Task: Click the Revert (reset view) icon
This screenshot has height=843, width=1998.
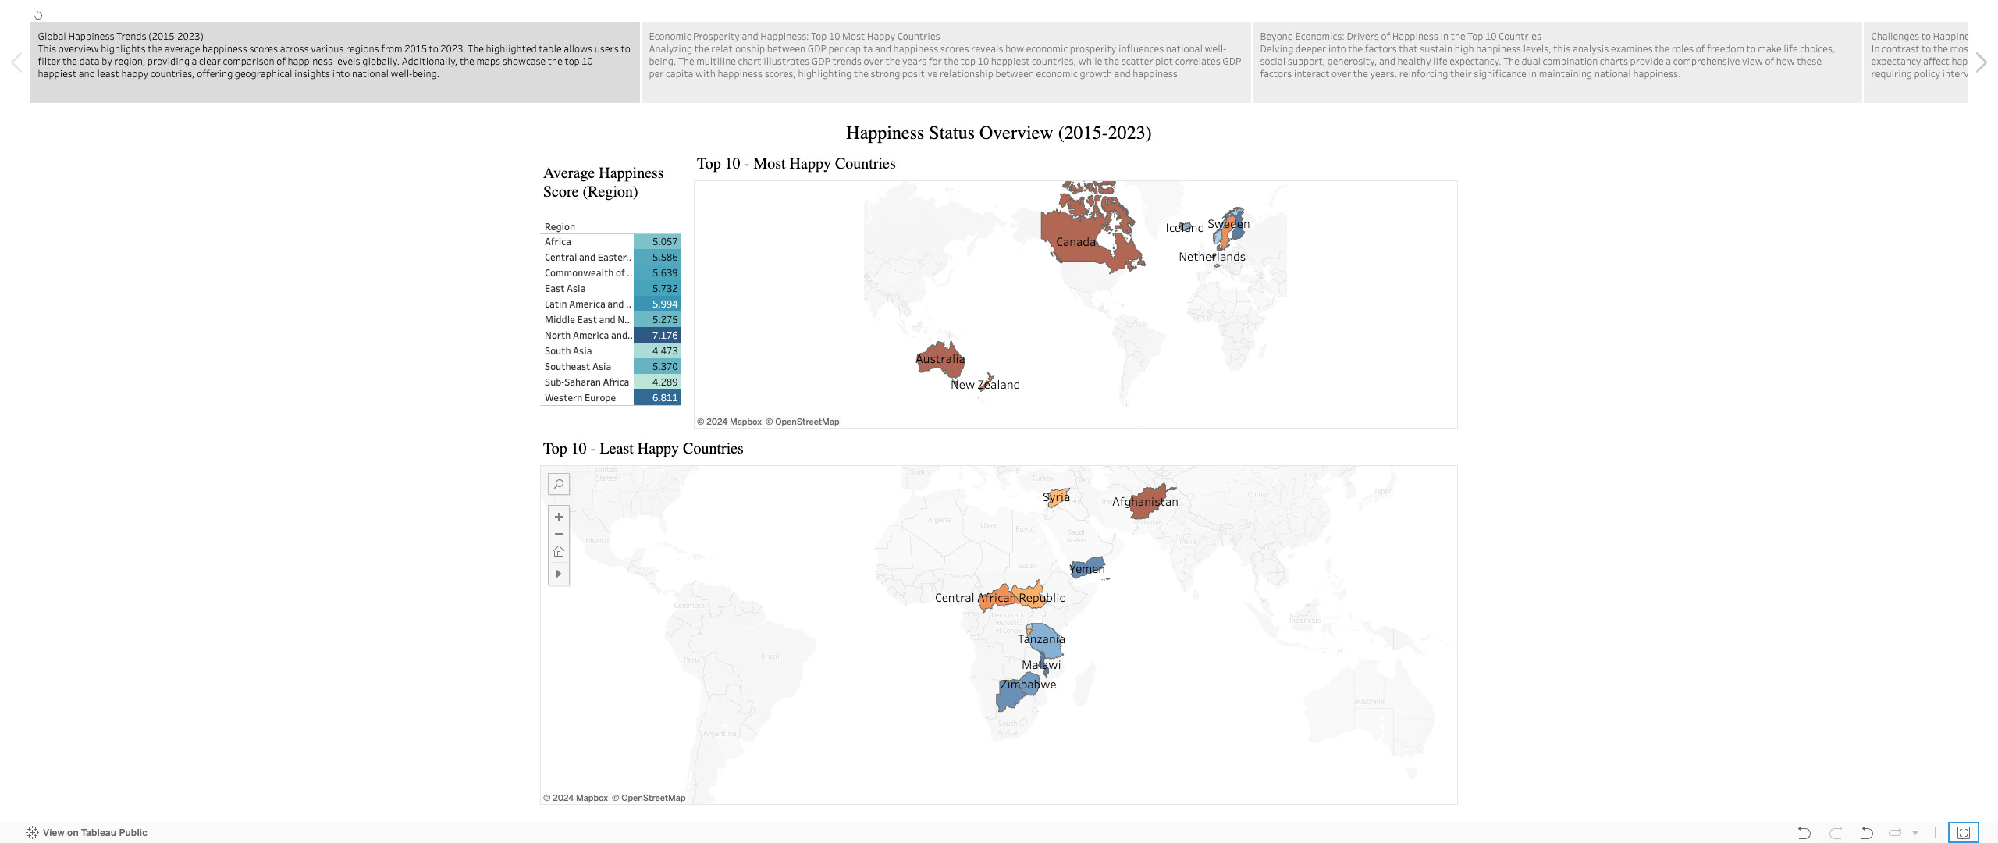Action: pos(1866,833)
